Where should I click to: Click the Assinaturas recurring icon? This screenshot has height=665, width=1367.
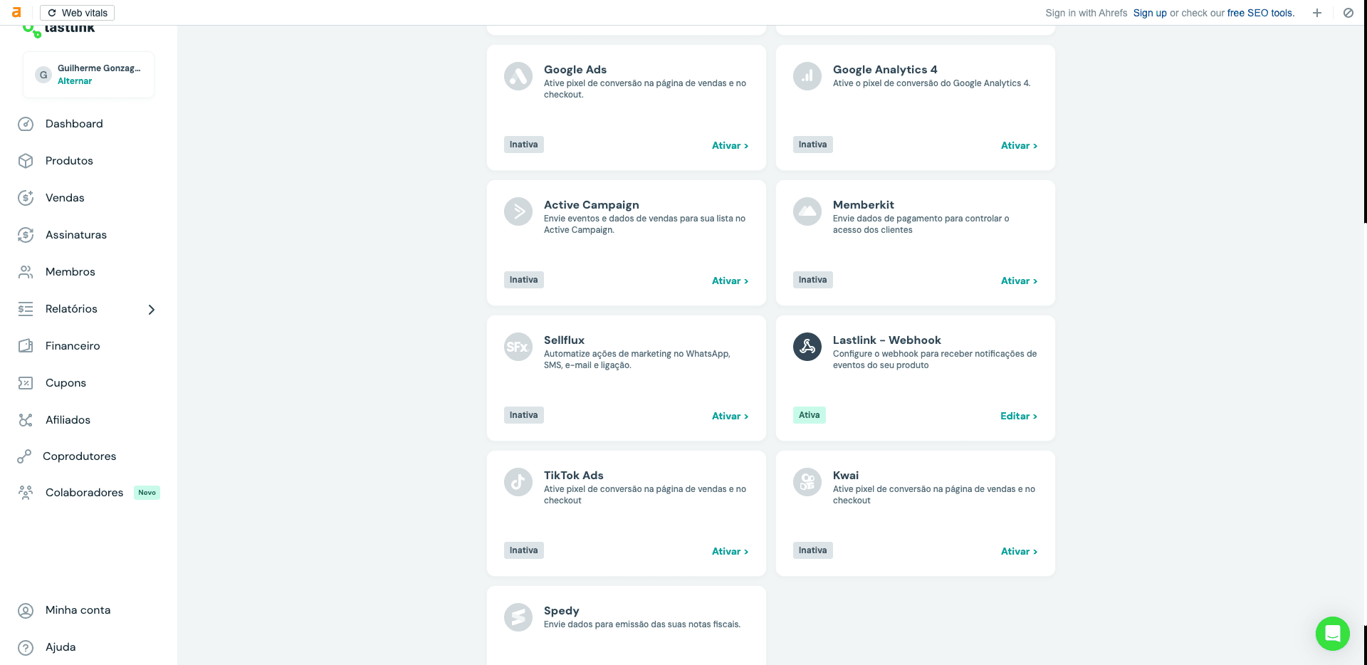pyautogui.click(x=26, y=235)
